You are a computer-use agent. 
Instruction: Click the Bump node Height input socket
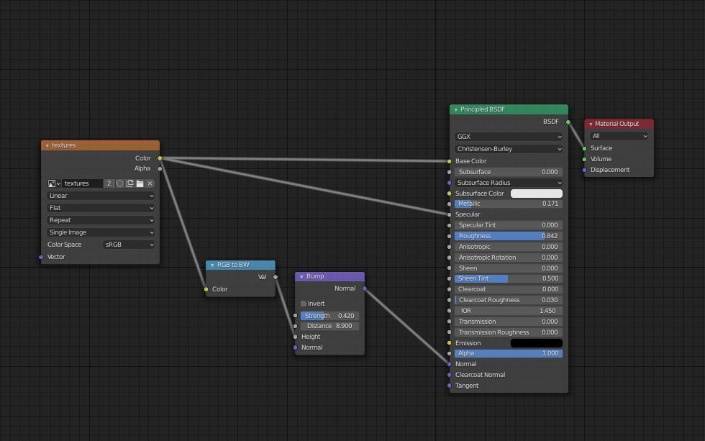295,337
